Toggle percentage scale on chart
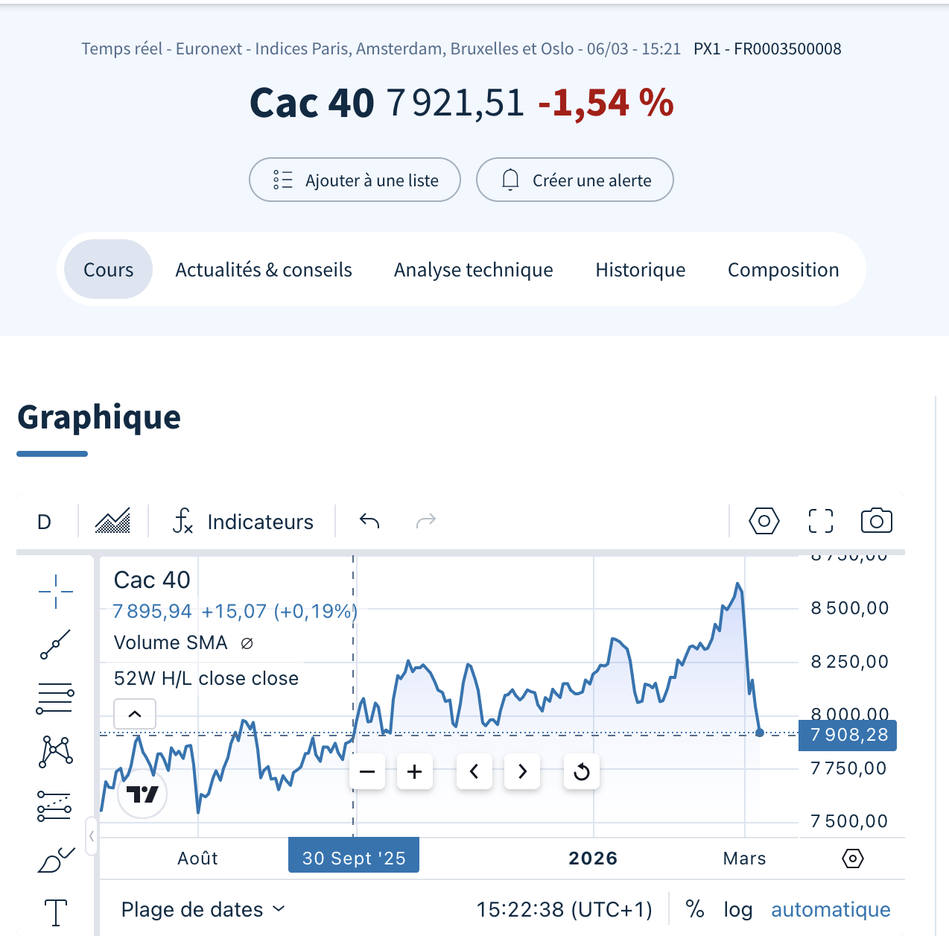 click(x=694, y=909)
